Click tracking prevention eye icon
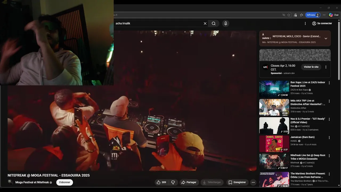The image size is (341, 192). [284, 15]
